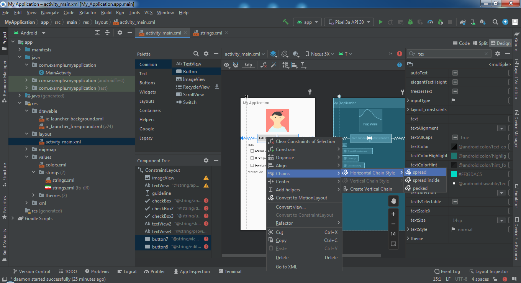Zoom in with the plus button on canvas
Viewport: 521px width, 283px height.
click(393, 214)
